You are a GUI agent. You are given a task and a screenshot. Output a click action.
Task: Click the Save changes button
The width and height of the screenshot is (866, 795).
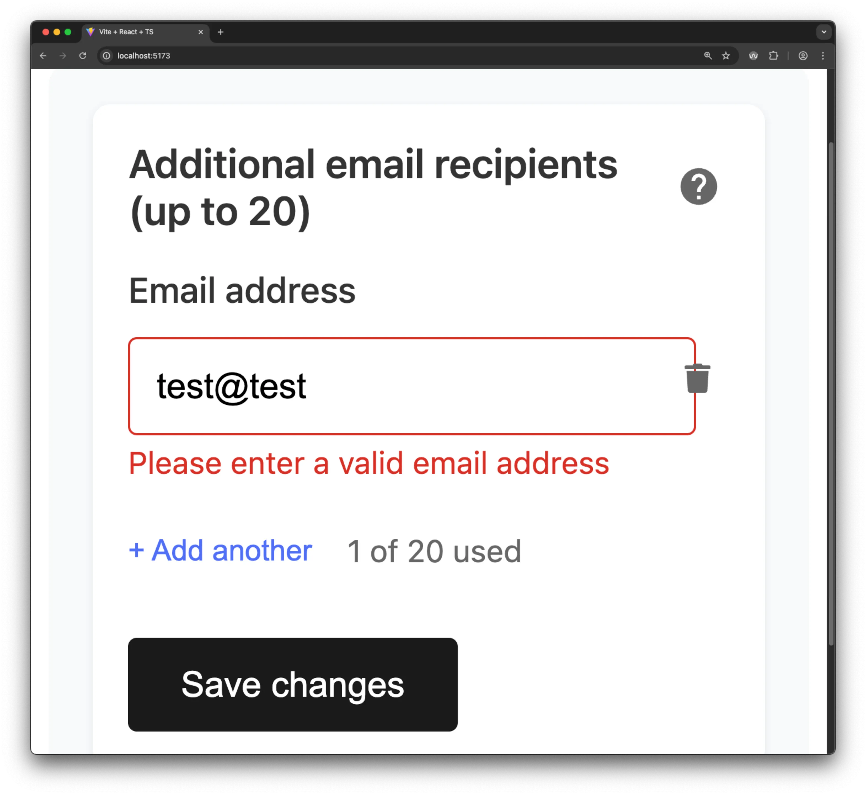coord(293,684)
